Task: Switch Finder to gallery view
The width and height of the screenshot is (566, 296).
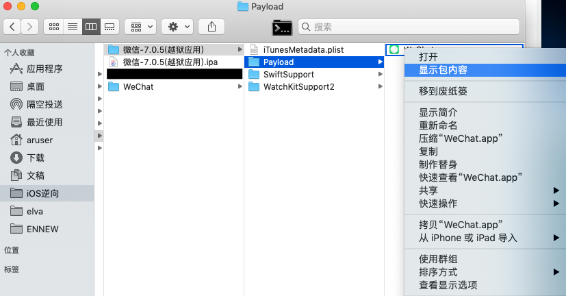Action: click(110, 27)
